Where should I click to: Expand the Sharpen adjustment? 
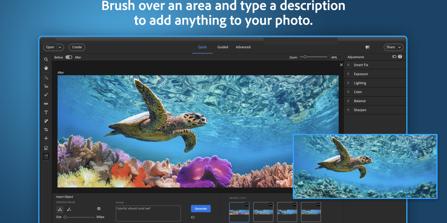click(375, 110)
